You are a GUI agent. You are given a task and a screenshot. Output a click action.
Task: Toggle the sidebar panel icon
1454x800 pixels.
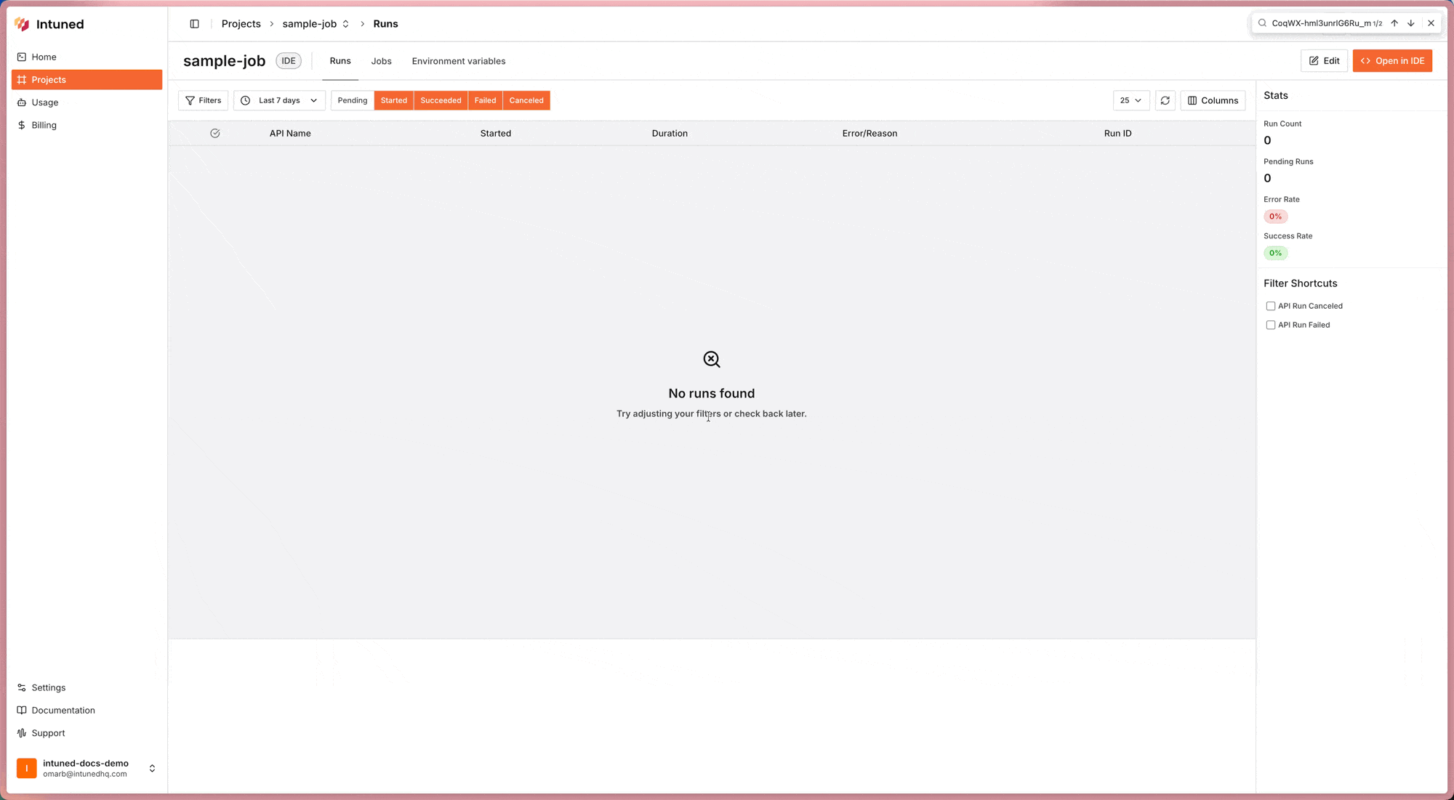click(194, 24)
